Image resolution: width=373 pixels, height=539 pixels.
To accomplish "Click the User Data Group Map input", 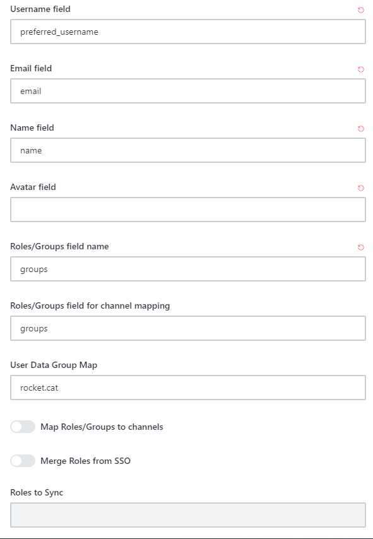I will pos(188,388).
